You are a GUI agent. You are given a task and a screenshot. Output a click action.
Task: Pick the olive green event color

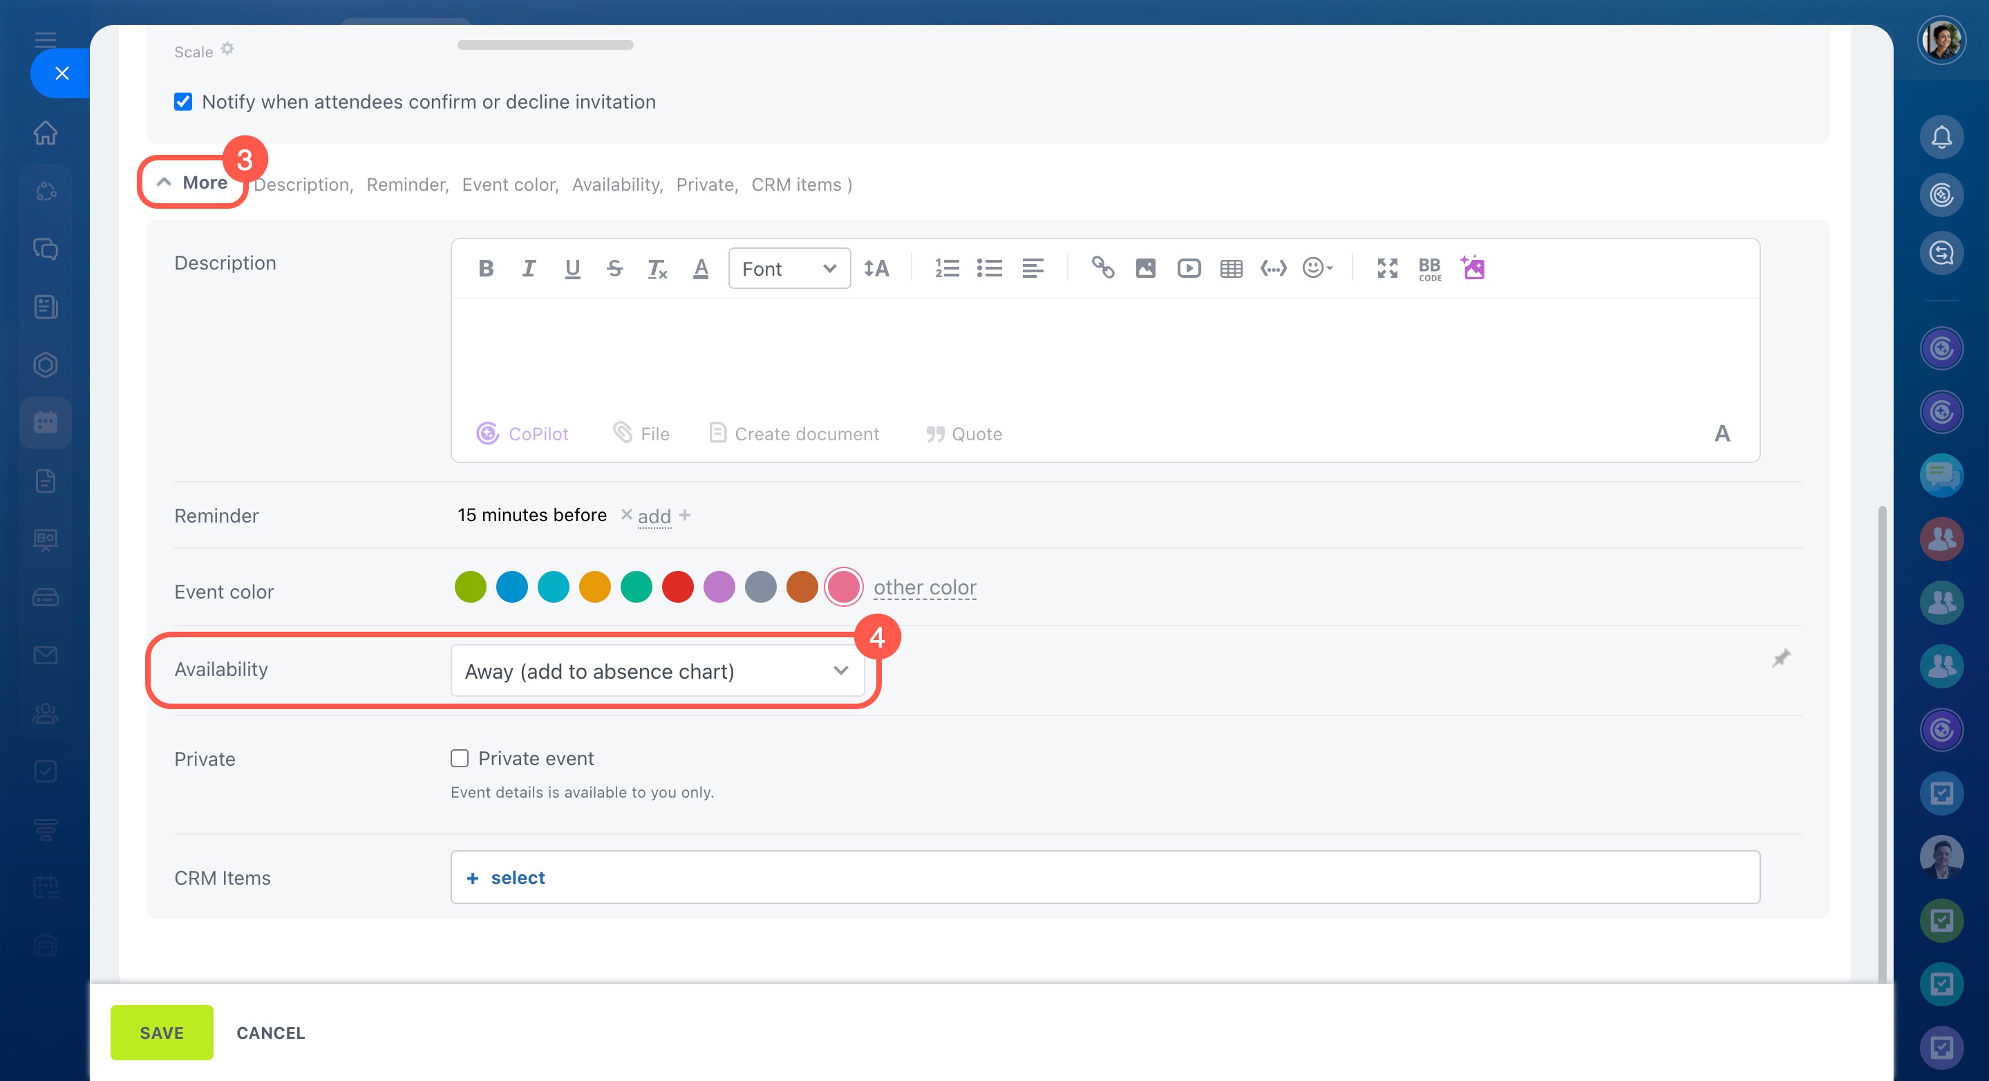(x=470, y=587)
